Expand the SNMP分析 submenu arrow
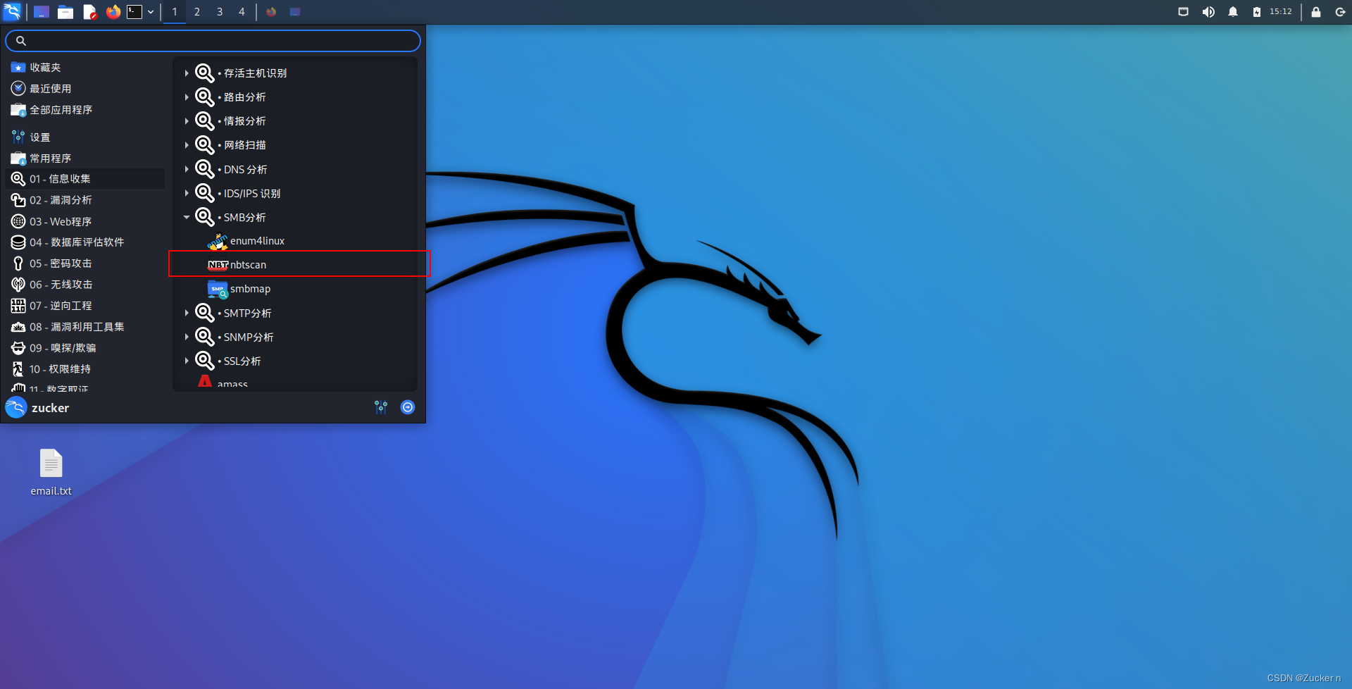1352x689 pixels. (187, 337)
